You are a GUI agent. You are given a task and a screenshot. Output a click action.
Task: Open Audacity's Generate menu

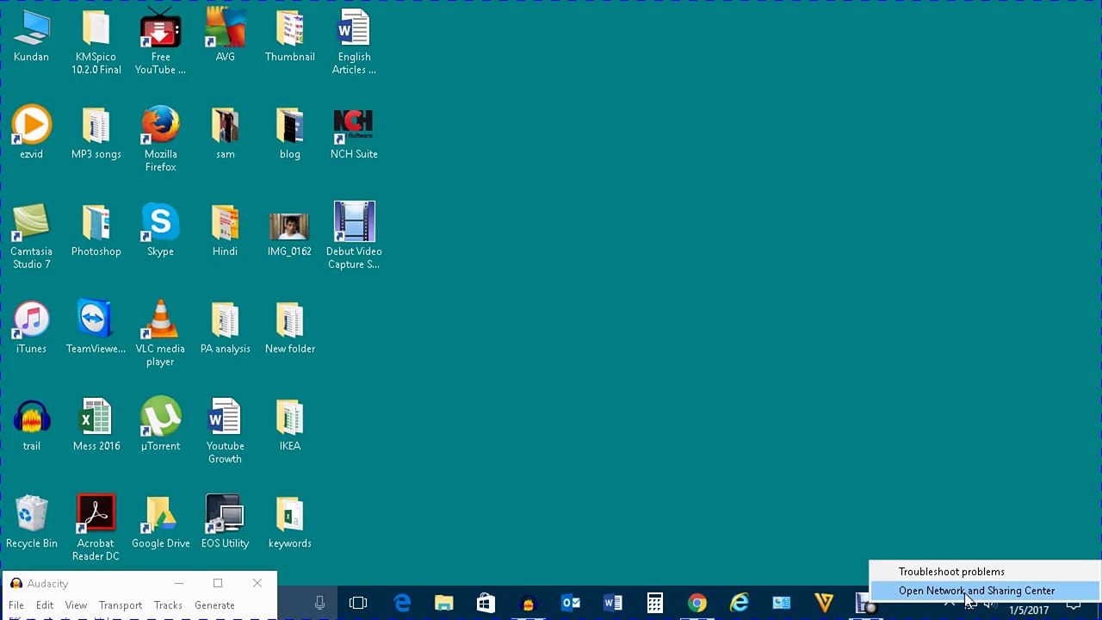(214, 605)
